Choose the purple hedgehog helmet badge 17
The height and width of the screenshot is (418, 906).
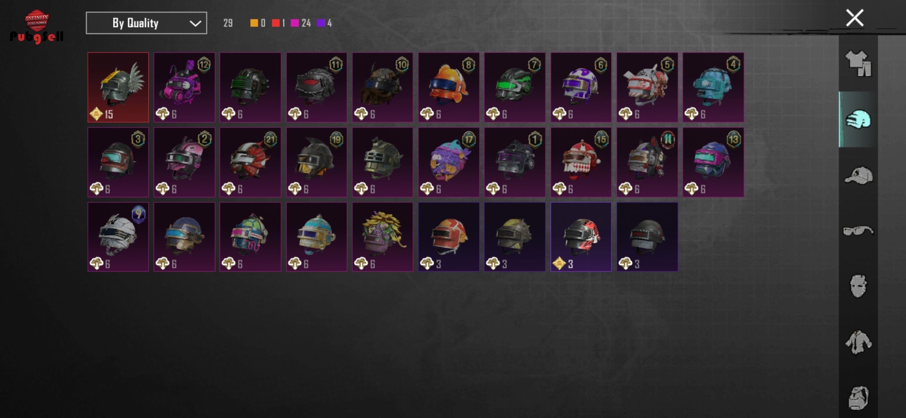(x=449, y=162)
